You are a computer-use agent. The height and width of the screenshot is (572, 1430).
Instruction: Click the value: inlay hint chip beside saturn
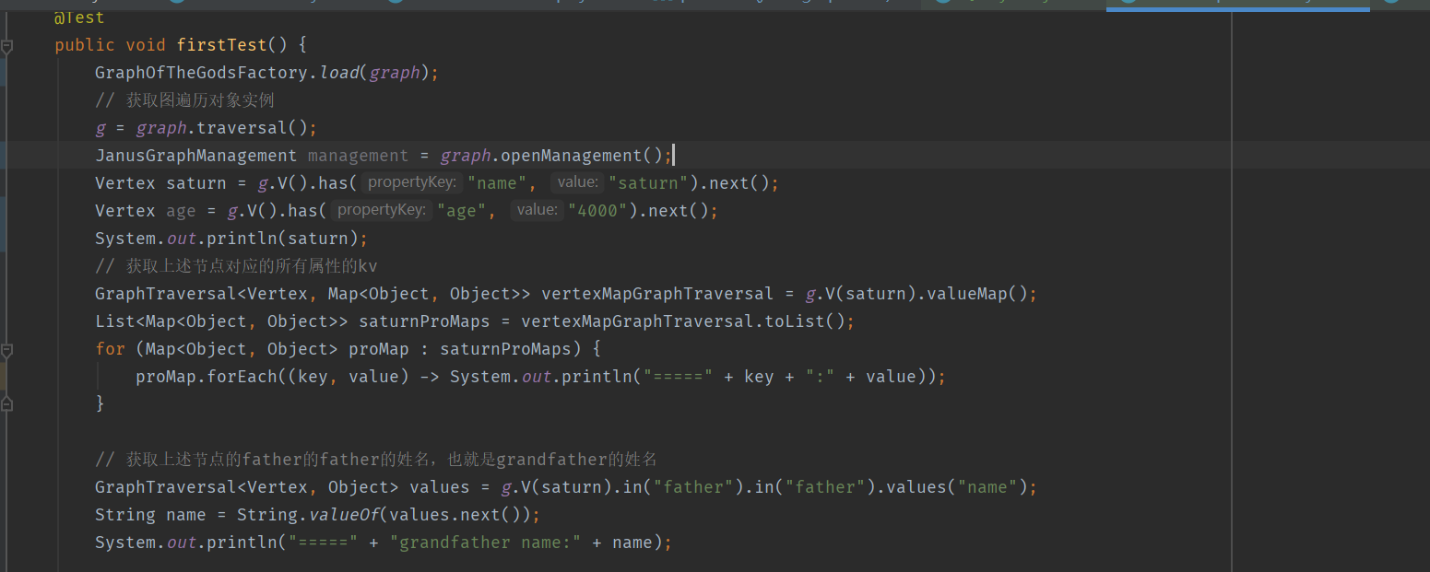click(x=577, y=182)
